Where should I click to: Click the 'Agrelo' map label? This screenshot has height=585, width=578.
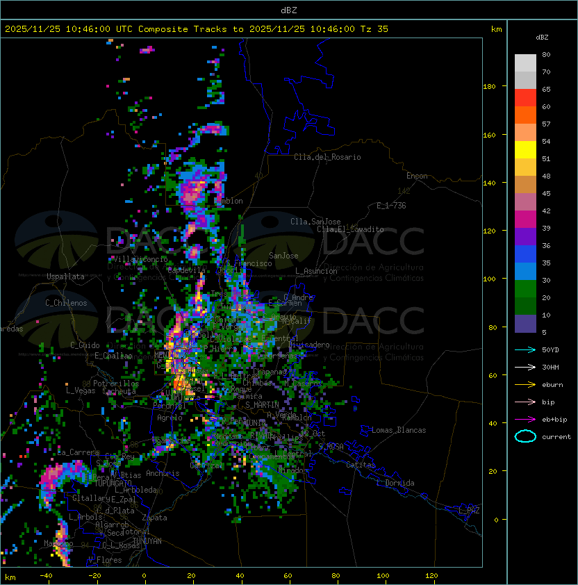[x=170, y=418]
